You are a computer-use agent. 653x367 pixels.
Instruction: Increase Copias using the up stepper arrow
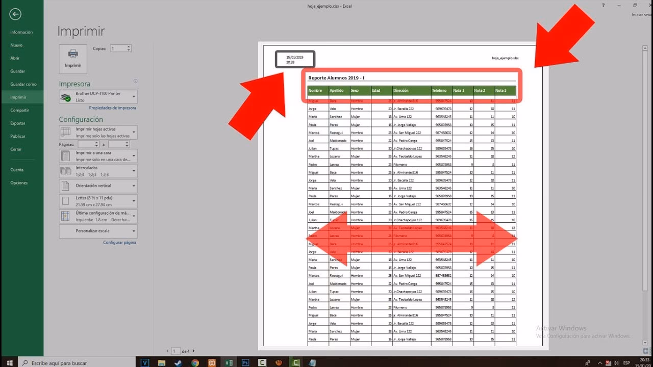(x=130, y=45)
